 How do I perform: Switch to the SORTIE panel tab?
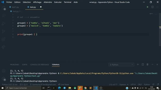pyautogui.click(x=25, y=65)
